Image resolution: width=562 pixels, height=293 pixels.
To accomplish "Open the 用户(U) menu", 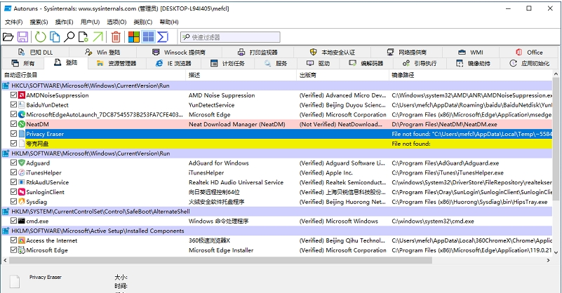I will [x=90, y=22].
